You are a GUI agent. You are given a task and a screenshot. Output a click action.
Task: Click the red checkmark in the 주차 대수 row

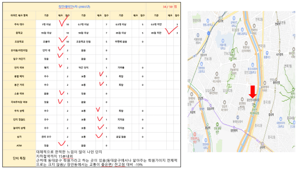click(63, 21)
